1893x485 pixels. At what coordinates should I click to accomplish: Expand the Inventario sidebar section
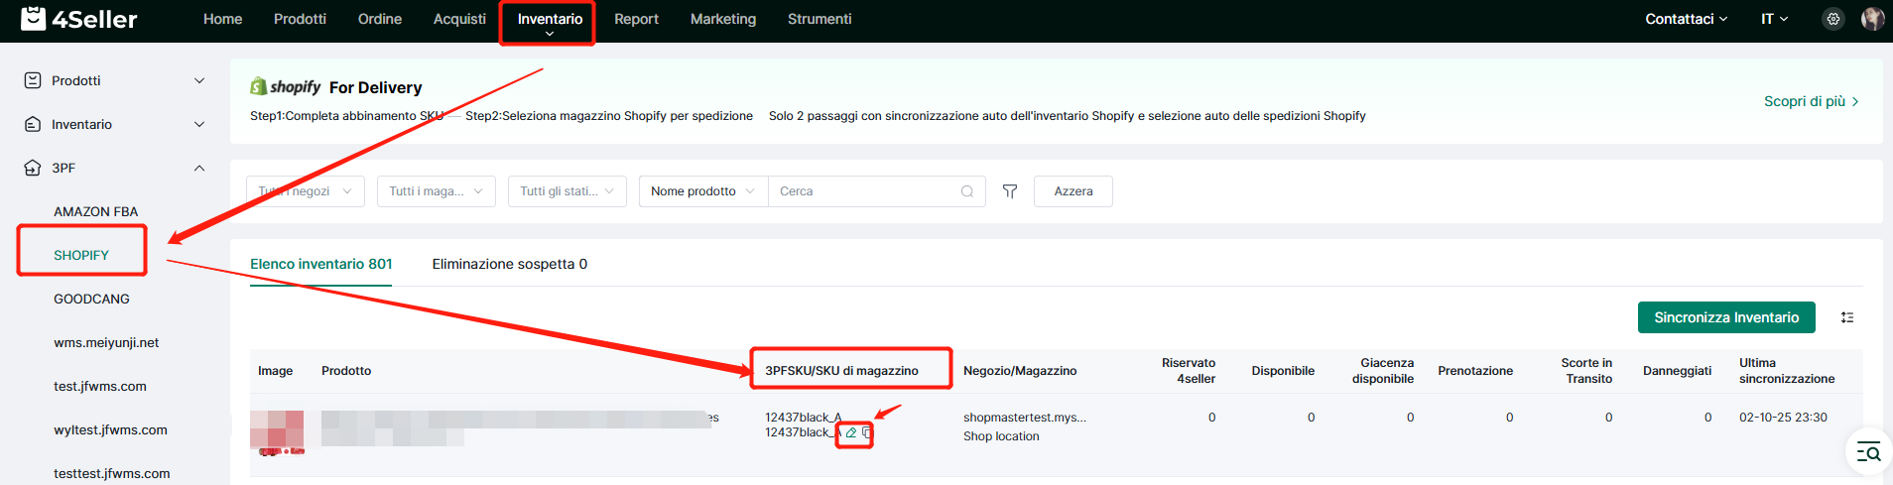199,124
